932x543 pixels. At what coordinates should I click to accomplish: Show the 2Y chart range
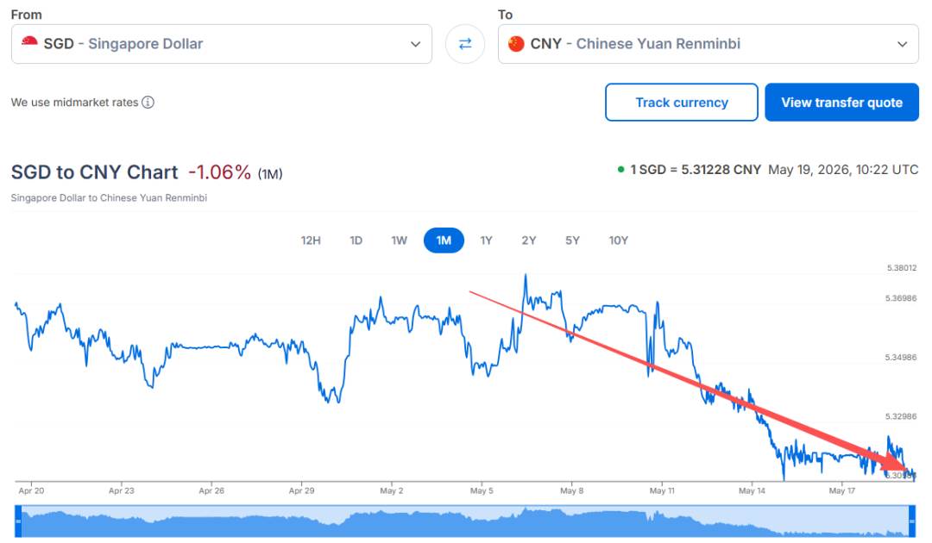pyautogui.click(x=528, y=240)
